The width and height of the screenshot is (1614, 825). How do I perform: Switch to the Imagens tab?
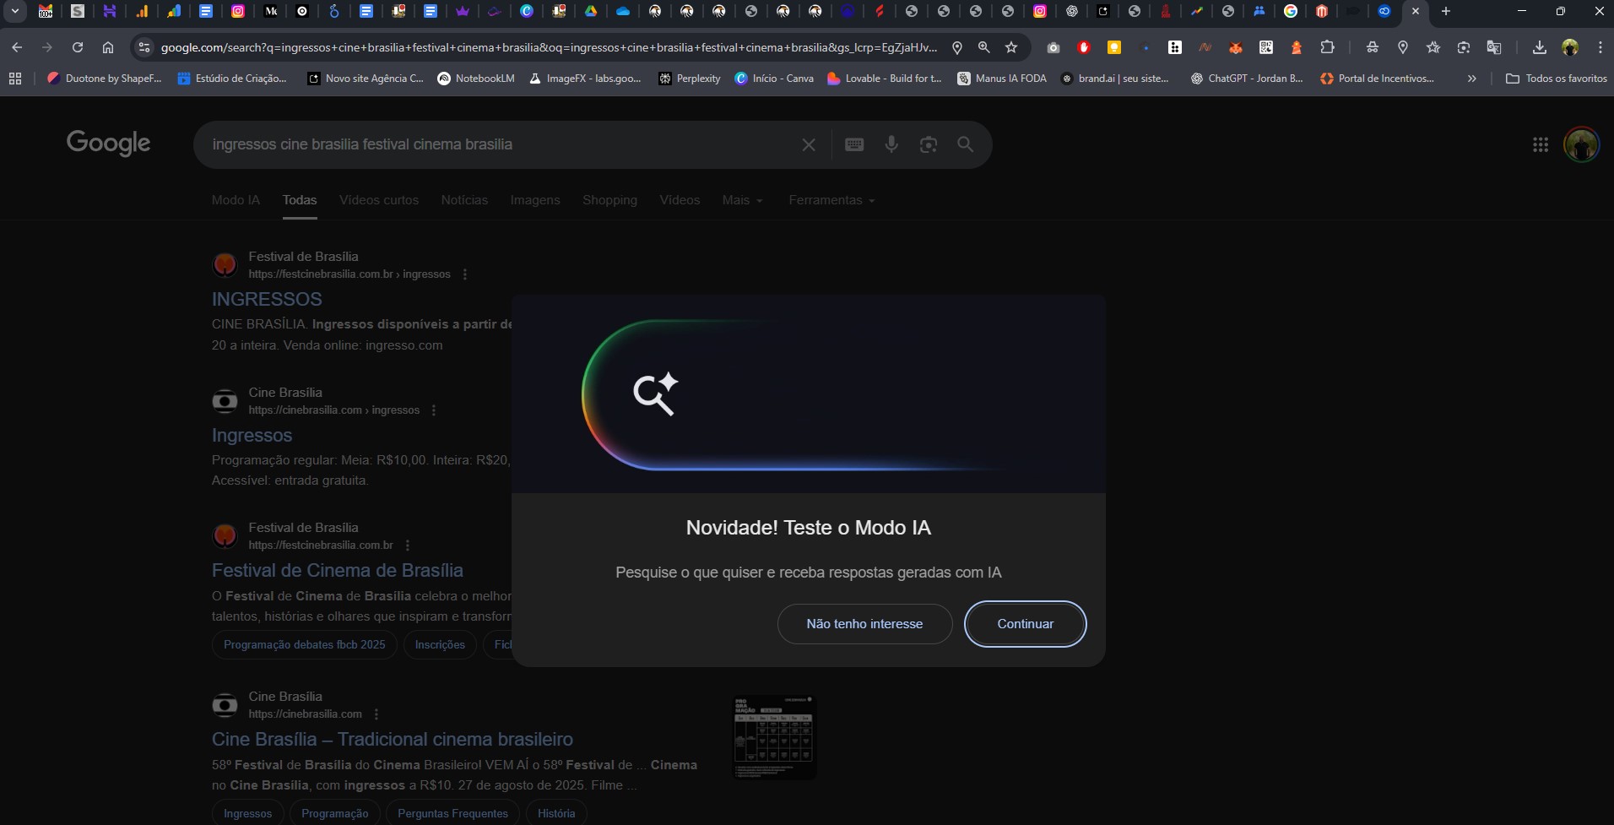pos(535,200)
